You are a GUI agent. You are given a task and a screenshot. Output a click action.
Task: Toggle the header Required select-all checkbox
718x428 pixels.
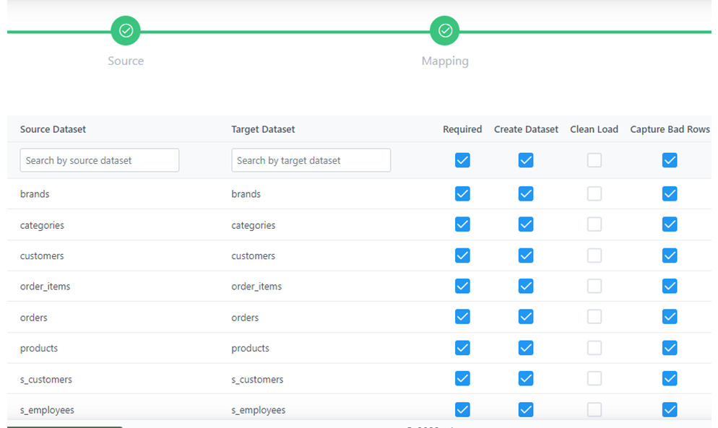462,160
